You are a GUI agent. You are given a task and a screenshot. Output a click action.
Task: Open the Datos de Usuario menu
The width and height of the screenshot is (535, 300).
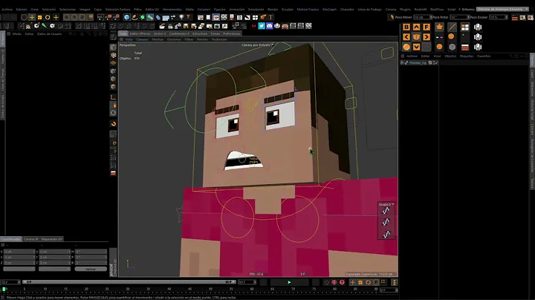[49, 33]
